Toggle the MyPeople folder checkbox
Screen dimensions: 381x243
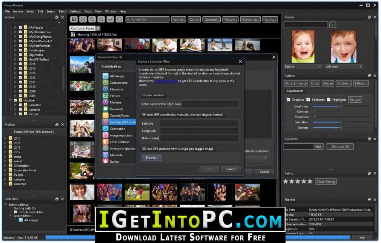pyautogui.click(x=20, y=28)
